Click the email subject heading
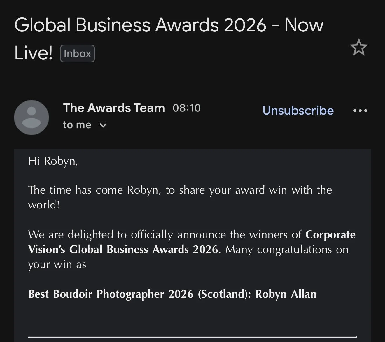Viewport: 385px width, 342px height. pos(169,39)
